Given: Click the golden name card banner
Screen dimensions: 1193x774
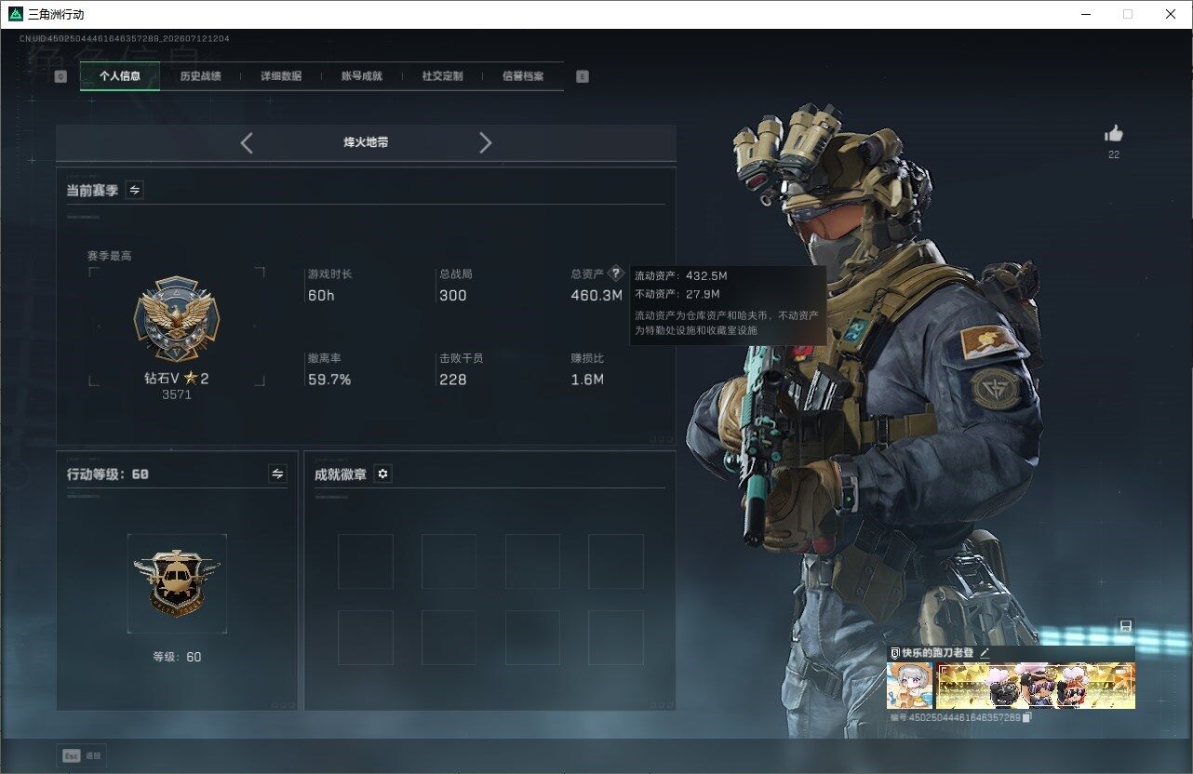Looking at the screenshot, I should tap(1036, 686).
